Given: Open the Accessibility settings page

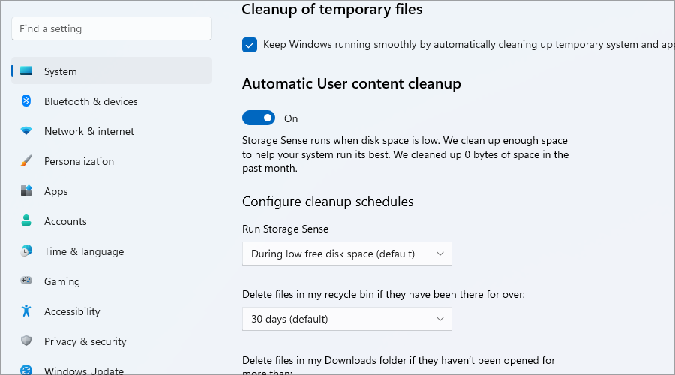Looking at the screenshot, I should click(x=72, y=311).
